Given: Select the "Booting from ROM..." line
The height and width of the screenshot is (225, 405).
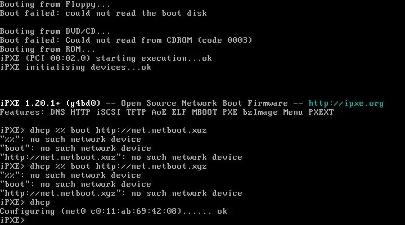Looking at the screenshot, I should (x=46, y=49).
